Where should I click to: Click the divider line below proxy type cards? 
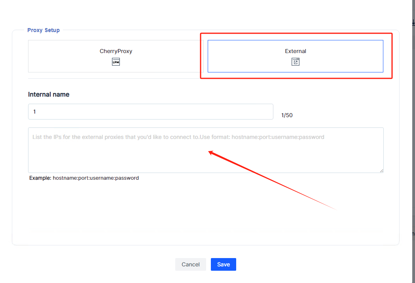[x=206, y=78]
